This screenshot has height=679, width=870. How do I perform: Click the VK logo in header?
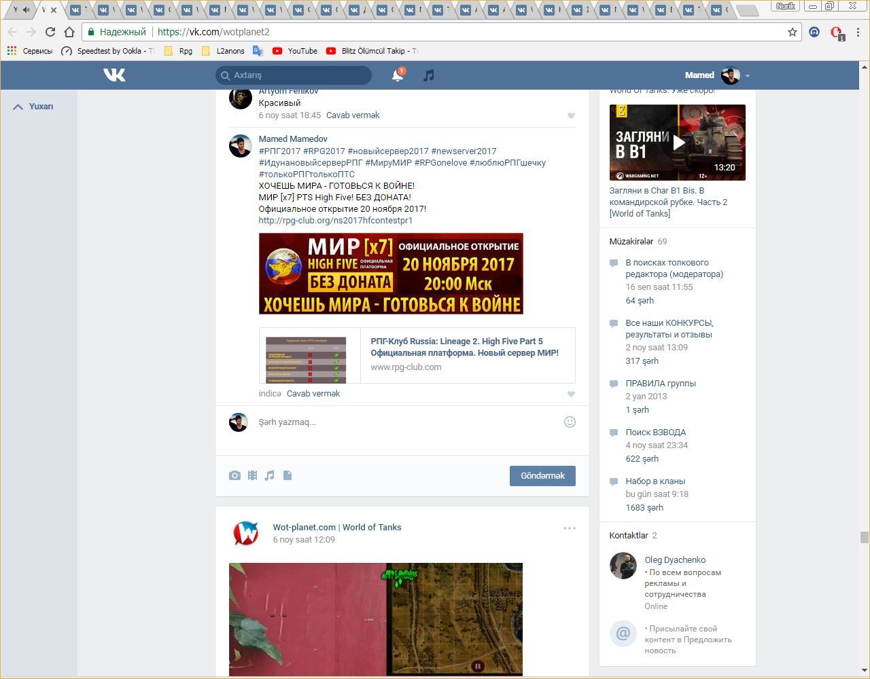[114, 75]
